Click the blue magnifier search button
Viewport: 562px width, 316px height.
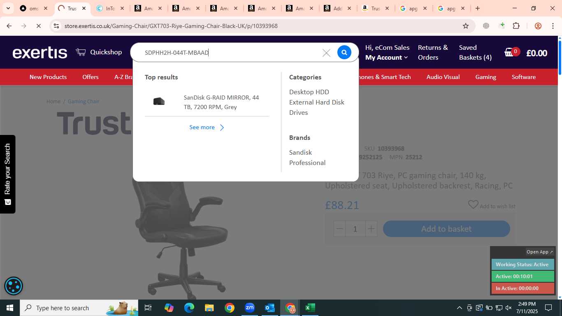pyautogui.click(x=344, y=52)
